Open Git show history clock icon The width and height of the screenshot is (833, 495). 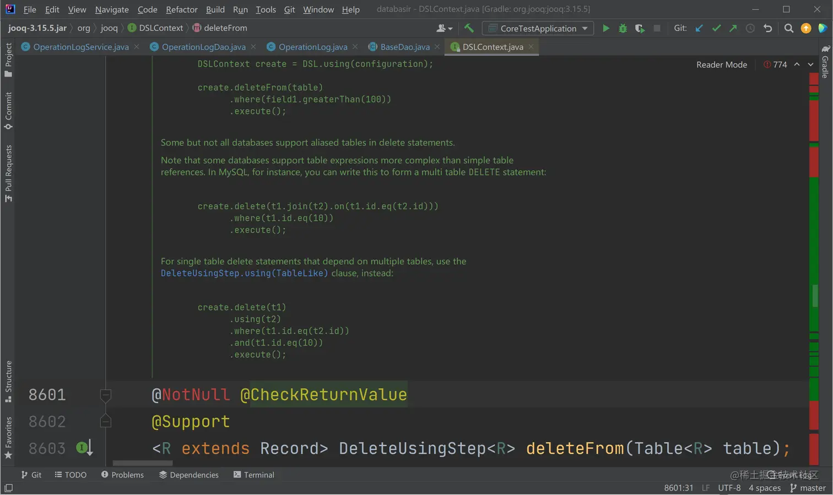750,28
